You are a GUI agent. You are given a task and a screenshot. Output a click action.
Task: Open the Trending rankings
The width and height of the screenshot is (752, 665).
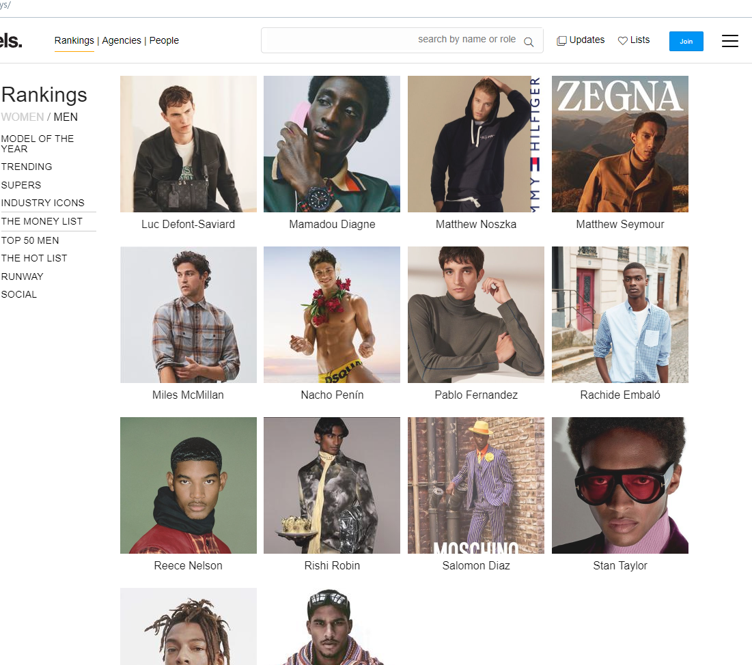(x=27, y=167)
